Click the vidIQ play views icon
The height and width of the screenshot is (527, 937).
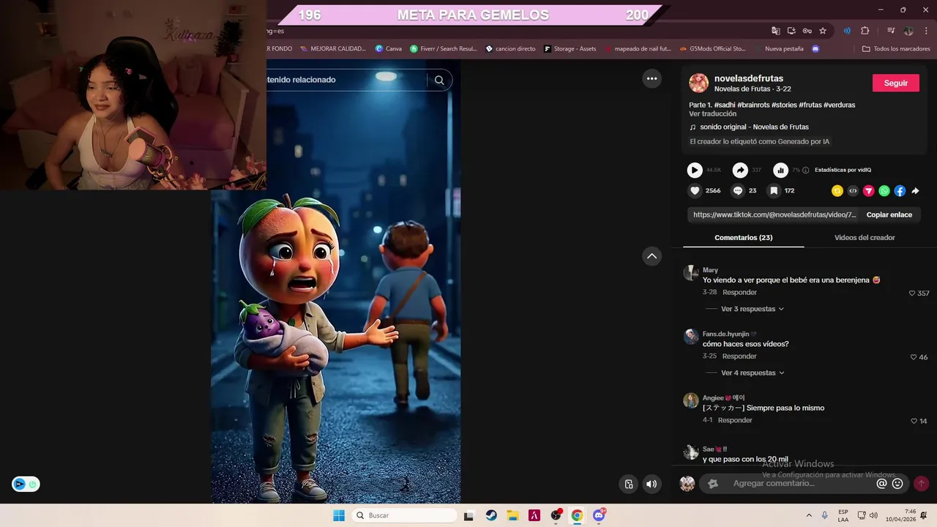pyautogui.click(x=695, y=170)
